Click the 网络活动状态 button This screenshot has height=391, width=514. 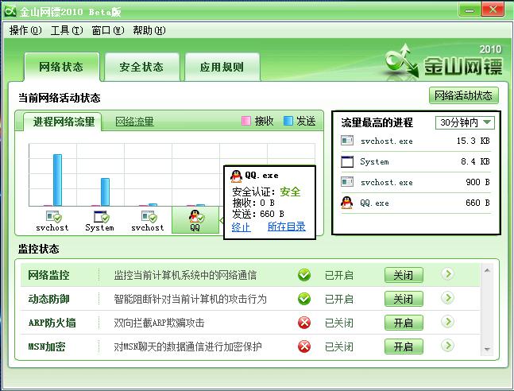point(463,95)
